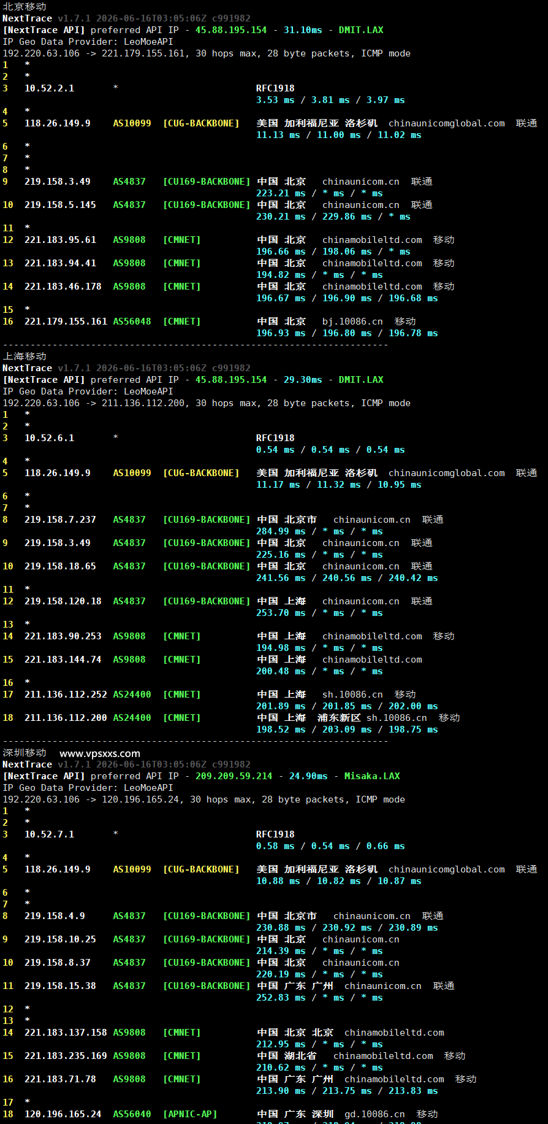548x1124 pixels.
Task: Click the hostname 'gd.10086.cn'
Action: tap(375, 1114)
